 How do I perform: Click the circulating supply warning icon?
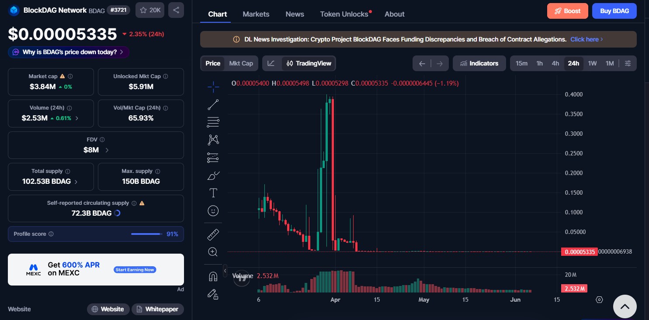click(142, 203)
